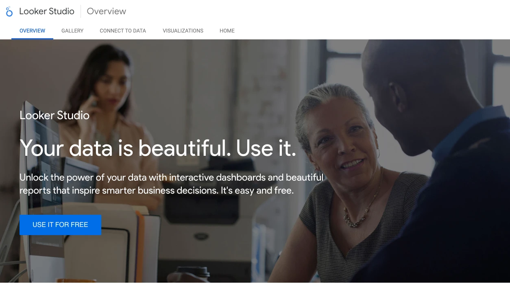Open the CONNECT TO DATA tab
Viewport: 510px width, 290px height.
tap(123, 31)
